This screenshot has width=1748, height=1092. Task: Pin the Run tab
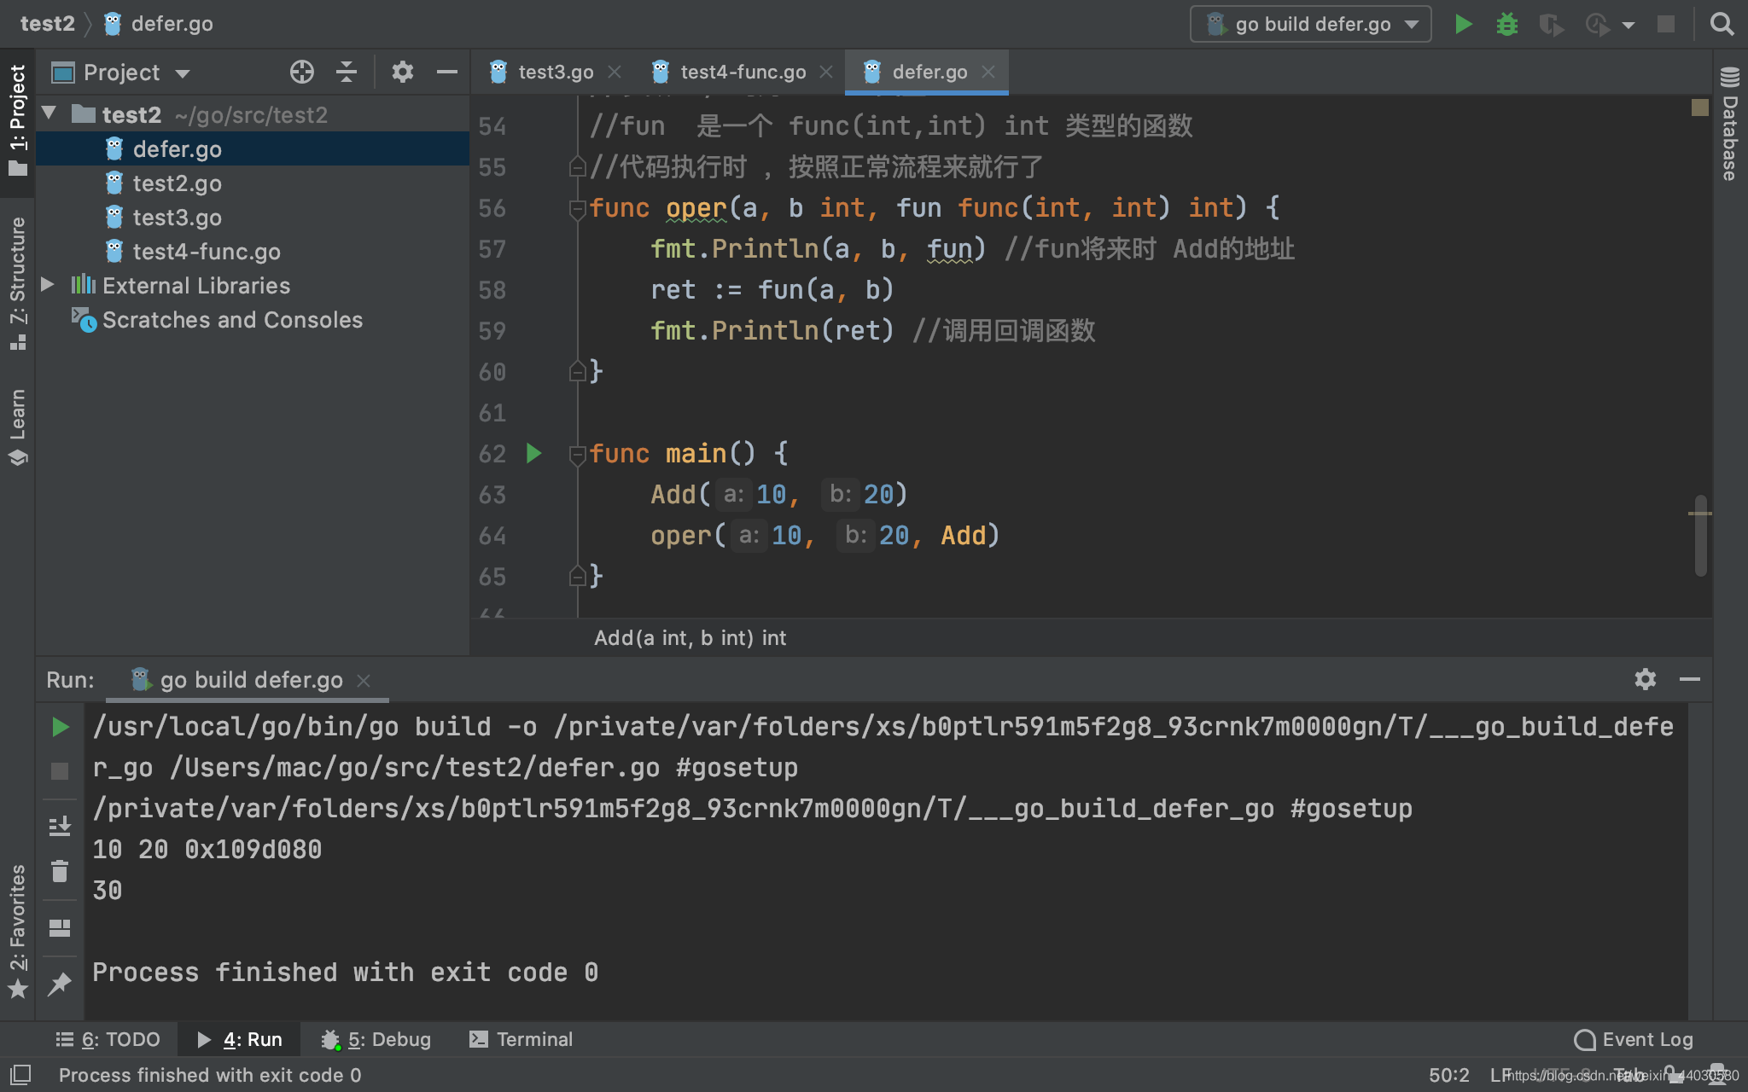(x=60, y=984)
